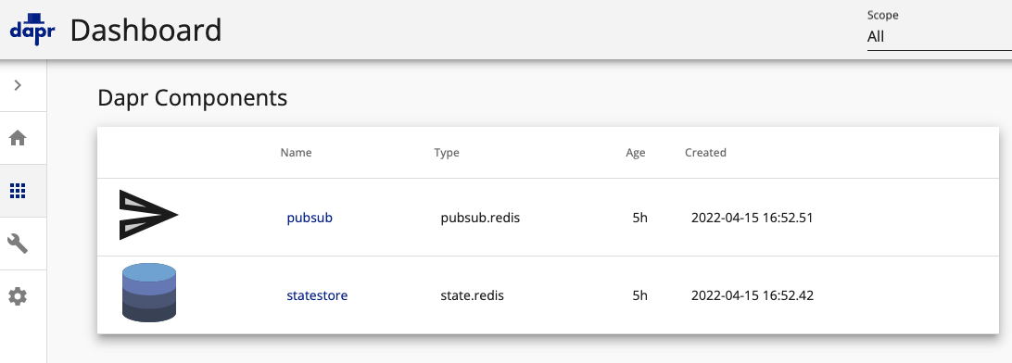
Task: Go to the Home overview icon
Action: [x=18, y=138]
